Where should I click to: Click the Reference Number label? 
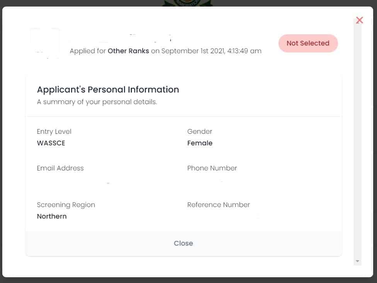(219, 205)
